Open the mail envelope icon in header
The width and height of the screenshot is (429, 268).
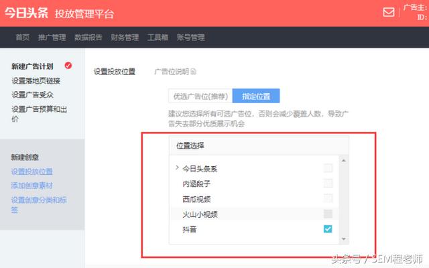(x=389, y=12)
